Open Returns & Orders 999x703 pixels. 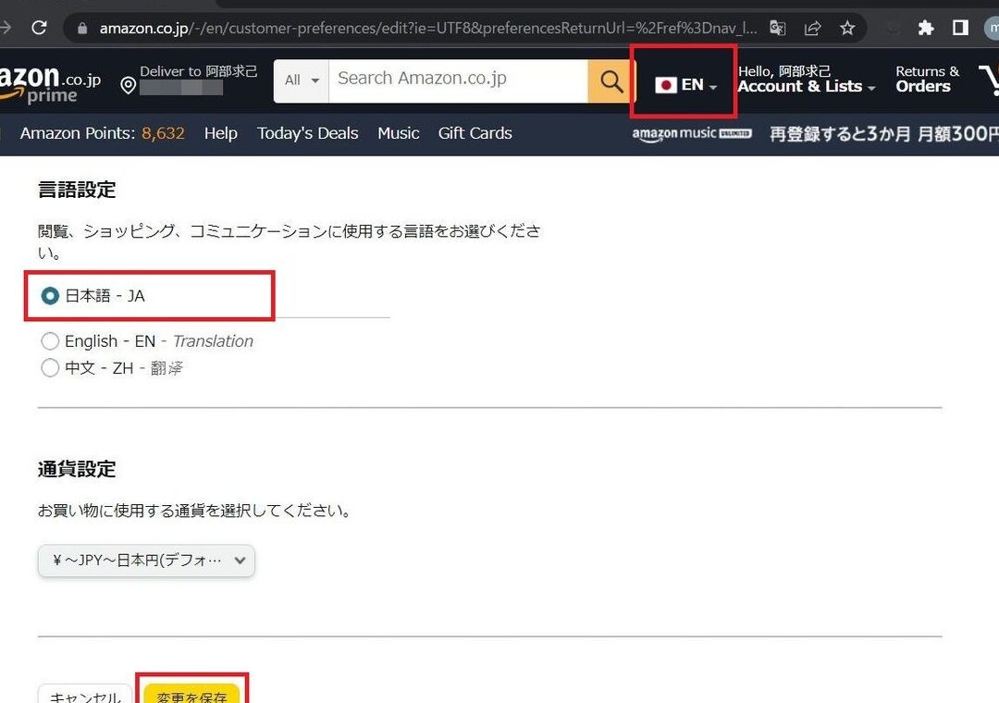coord(927,79)
